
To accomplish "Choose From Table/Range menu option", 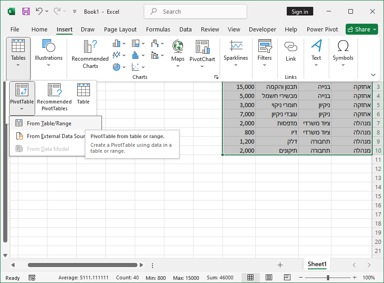I will [49, 123].
